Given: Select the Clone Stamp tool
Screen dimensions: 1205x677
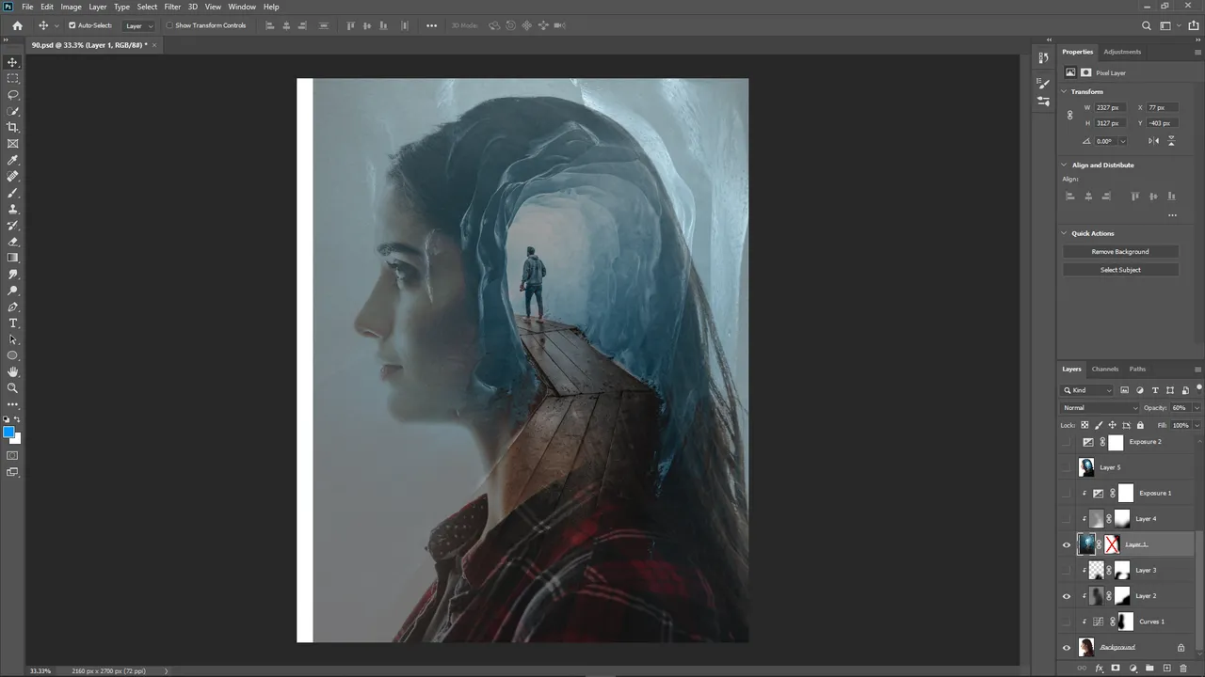Looking at the screenshot, I should pyautogui.click(x=13, y=209).
